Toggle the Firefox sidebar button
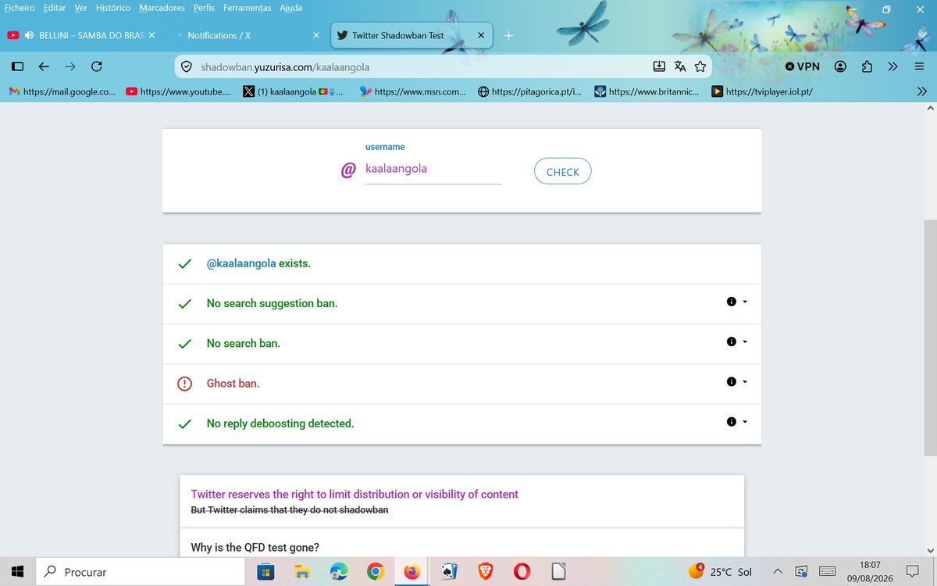This screenshot has width=937, height=586. tap(18, 66)
